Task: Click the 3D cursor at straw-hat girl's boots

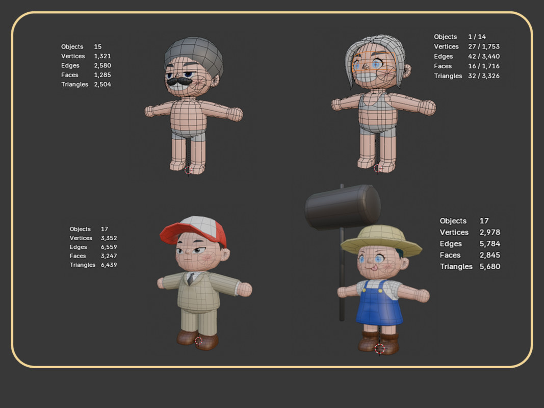Action: click(x=379, y=348)
